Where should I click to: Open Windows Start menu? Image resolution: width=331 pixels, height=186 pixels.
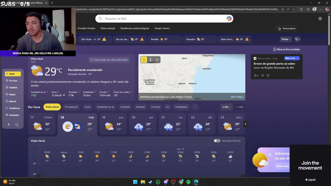click(x=135, y=182)
